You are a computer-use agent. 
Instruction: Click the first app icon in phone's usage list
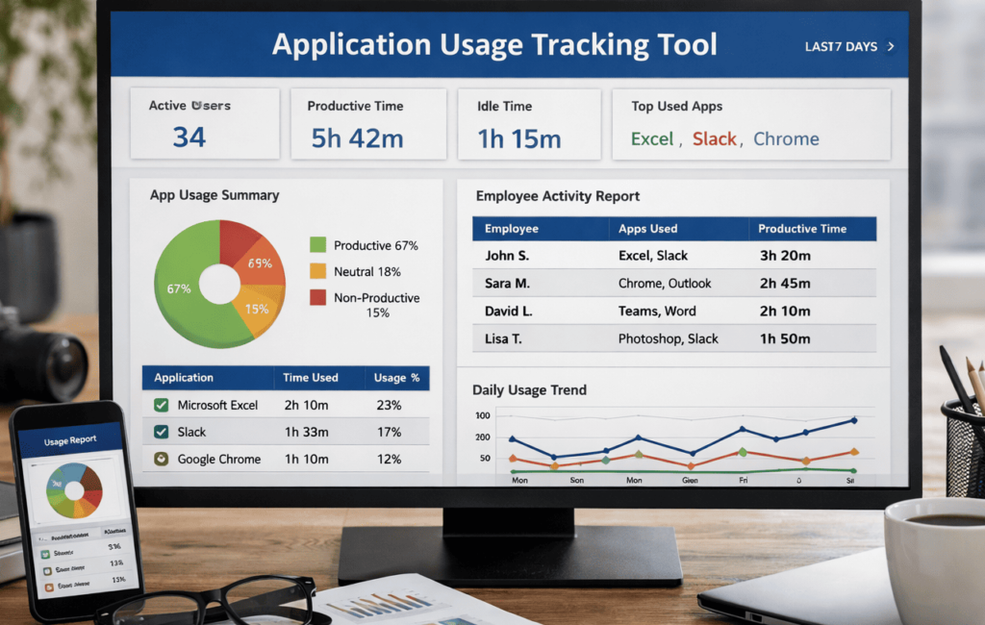tap(45, 555)
